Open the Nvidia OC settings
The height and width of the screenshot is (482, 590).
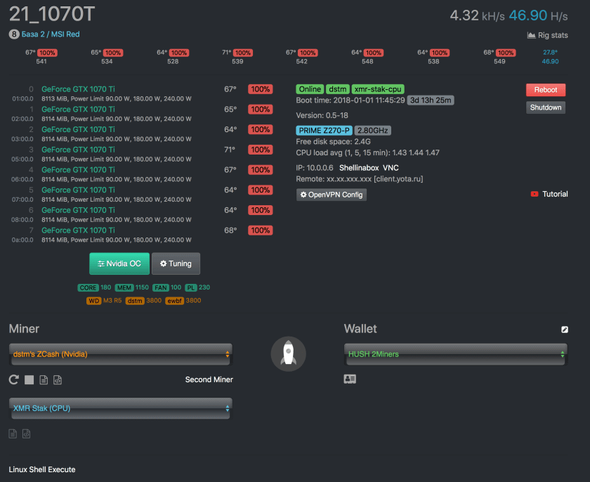119,263
